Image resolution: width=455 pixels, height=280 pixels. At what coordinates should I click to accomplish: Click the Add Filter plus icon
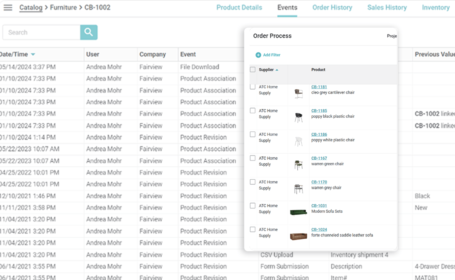pos(258,55)
